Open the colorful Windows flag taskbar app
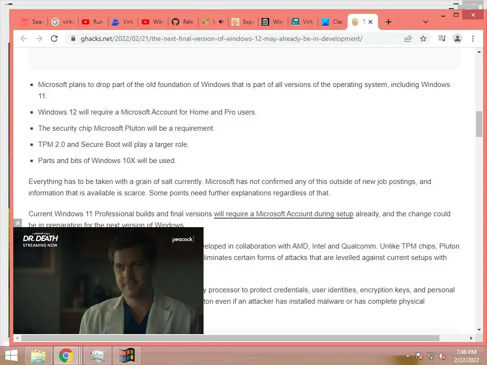 click(127, 355)
